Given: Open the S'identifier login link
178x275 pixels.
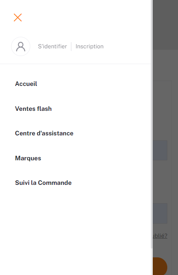Looking at the screenshot, I should 52,46.
